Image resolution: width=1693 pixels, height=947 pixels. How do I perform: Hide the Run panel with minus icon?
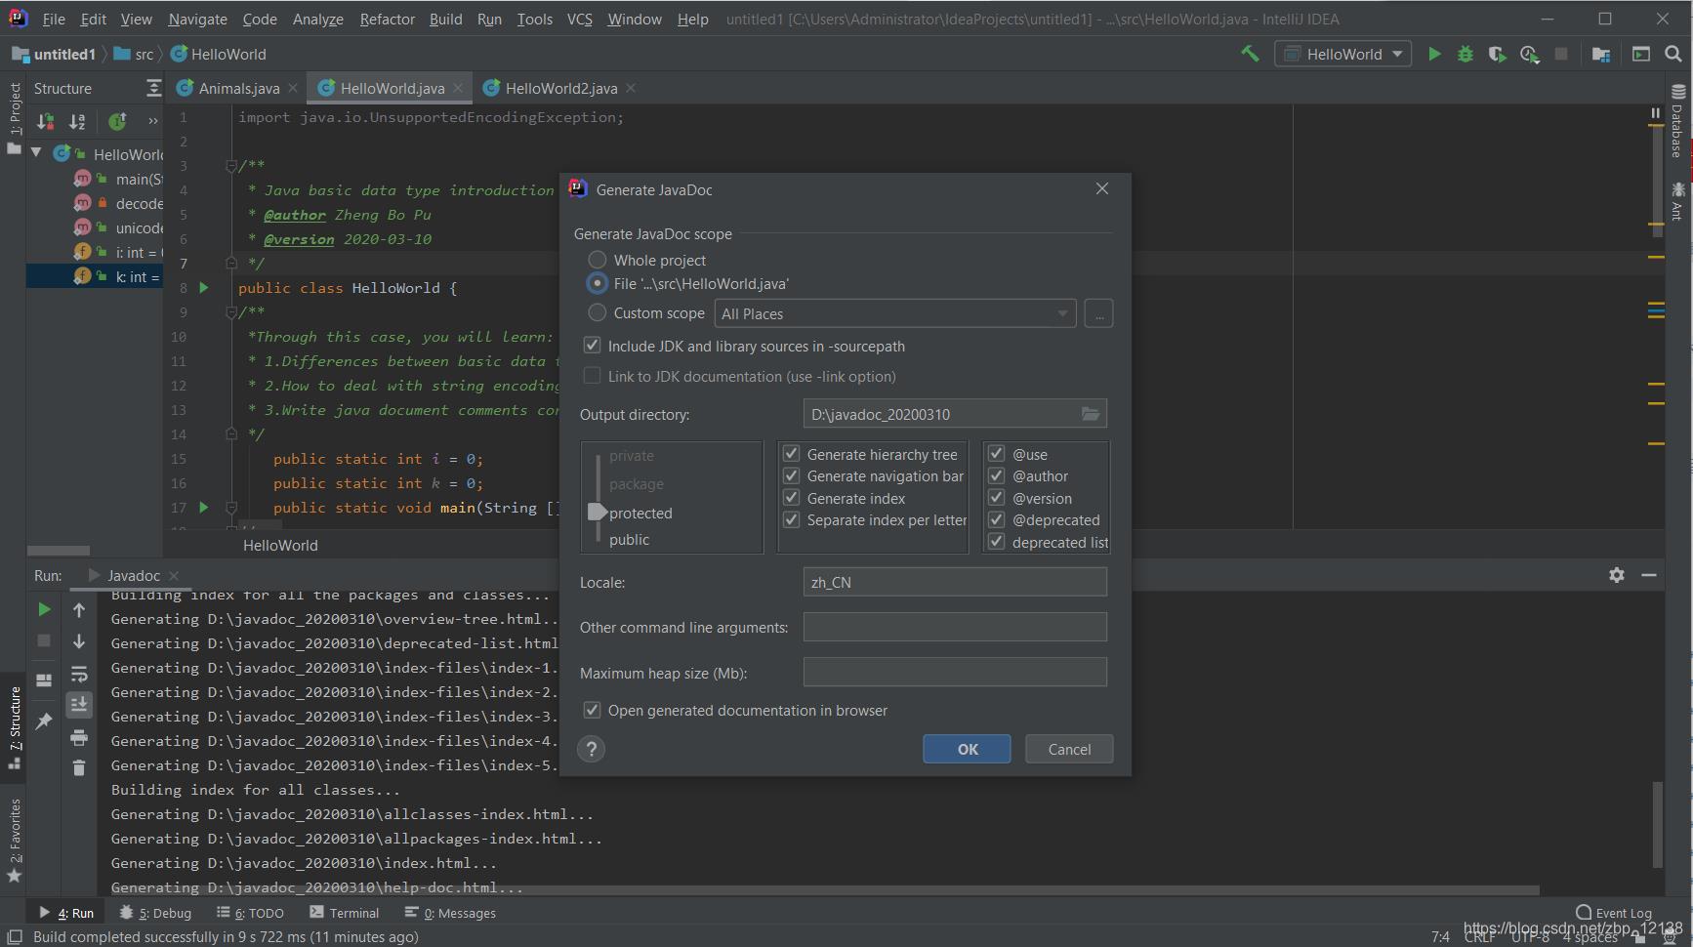[x=1649, y=575]
